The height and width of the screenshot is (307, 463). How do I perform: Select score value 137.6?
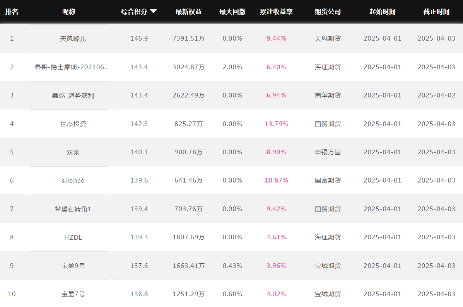click(139, 266)
